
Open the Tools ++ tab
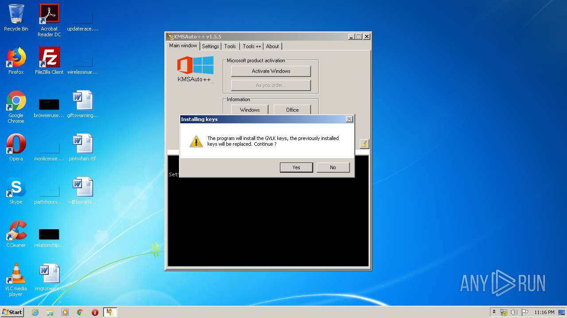(x=252, y=46)
